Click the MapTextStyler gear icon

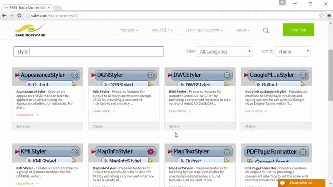[227, 152]
